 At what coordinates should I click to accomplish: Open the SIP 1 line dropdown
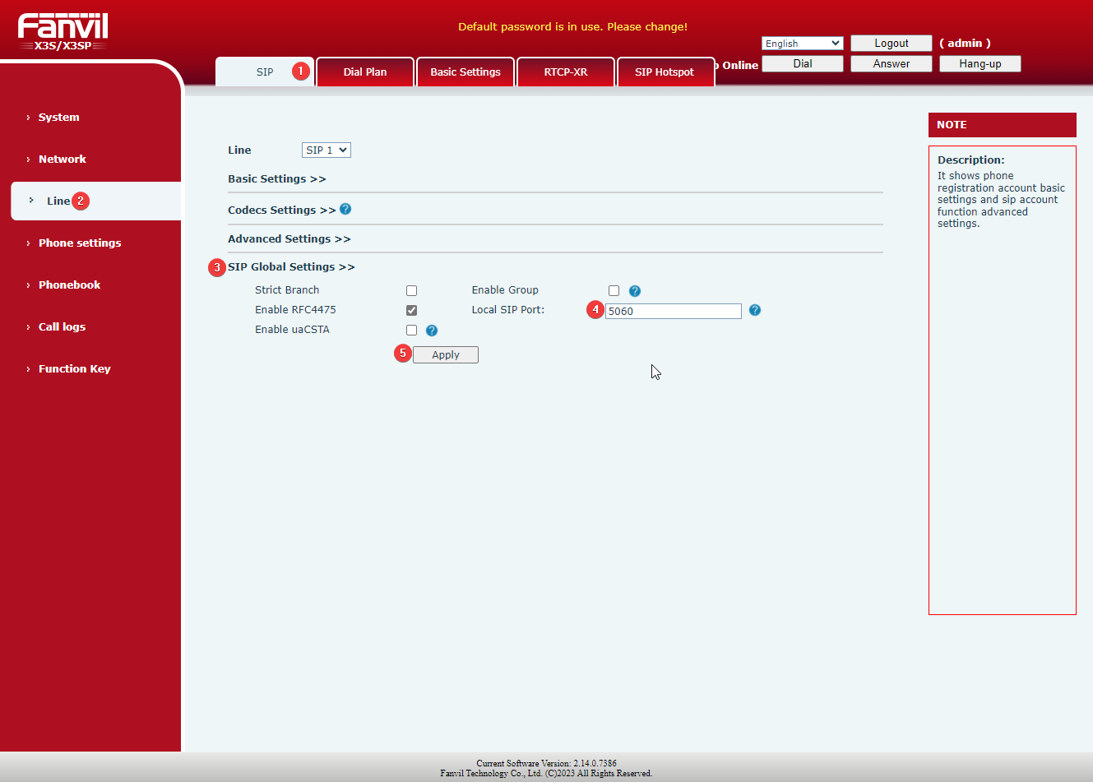[x=327, y=150]
